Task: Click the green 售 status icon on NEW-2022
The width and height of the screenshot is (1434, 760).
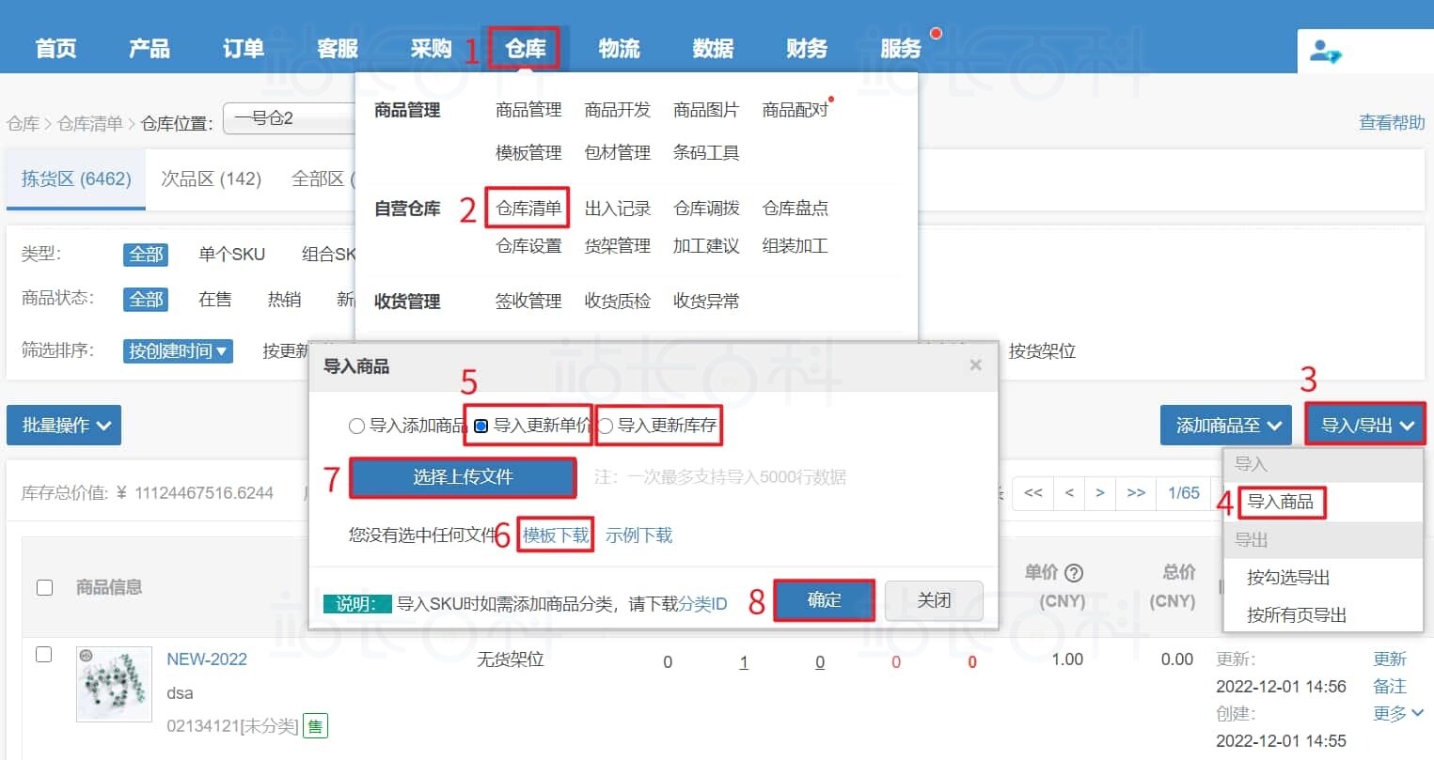Action: (315, 725)
